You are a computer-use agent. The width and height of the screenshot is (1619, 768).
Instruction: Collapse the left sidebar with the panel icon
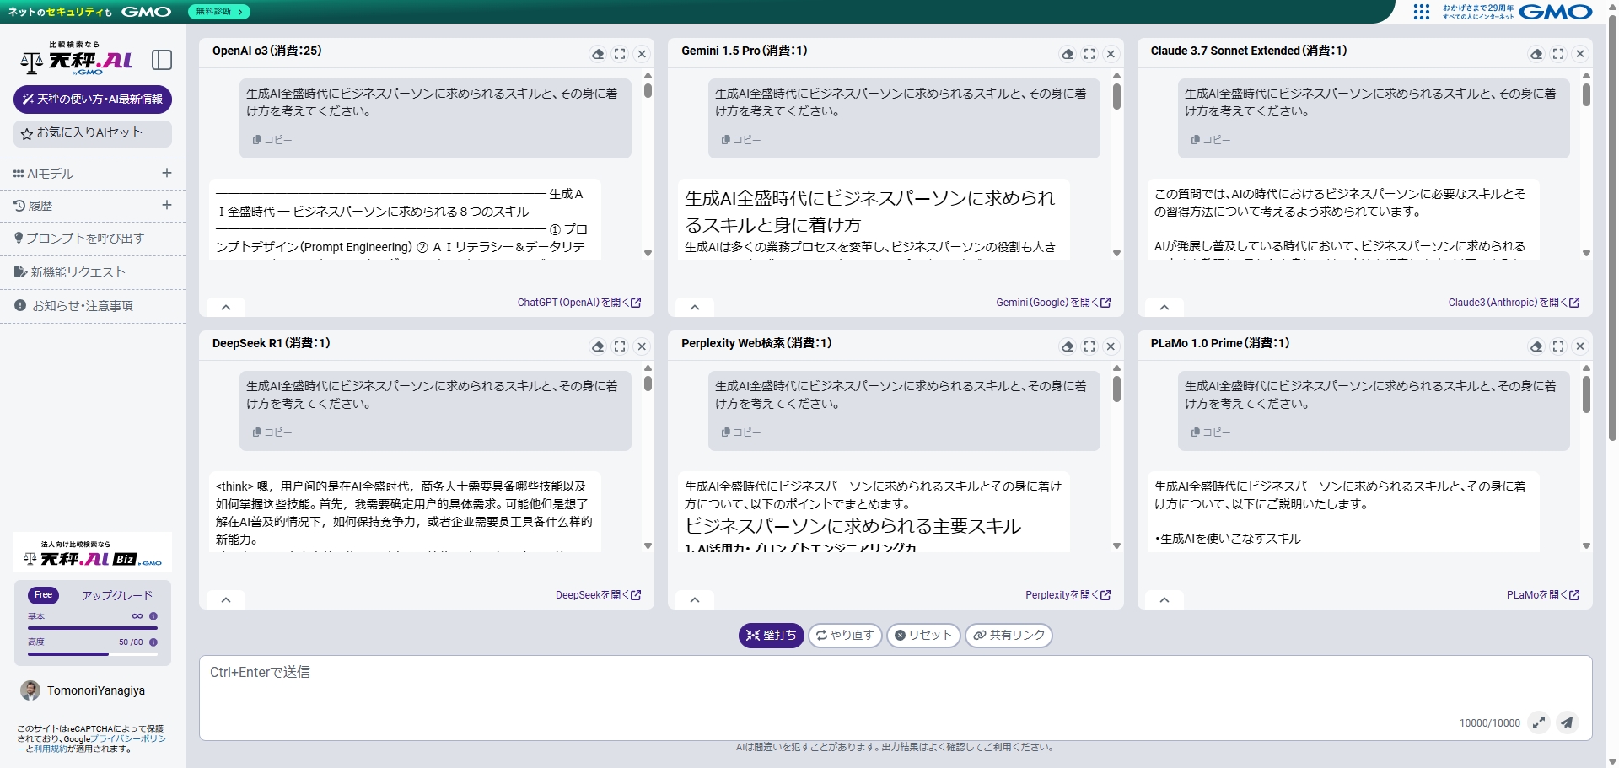click(162, 60)
